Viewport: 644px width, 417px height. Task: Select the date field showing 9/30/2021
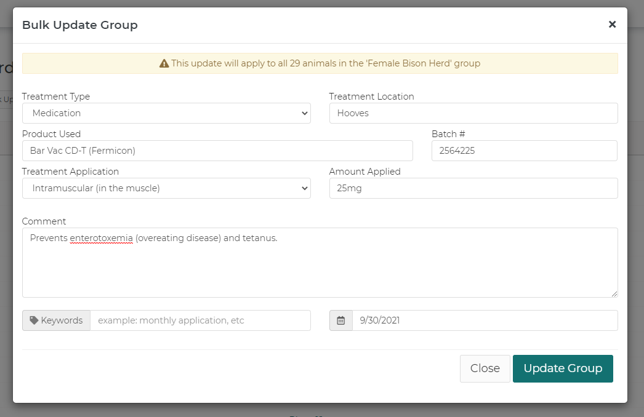click(x=485, y=320)
